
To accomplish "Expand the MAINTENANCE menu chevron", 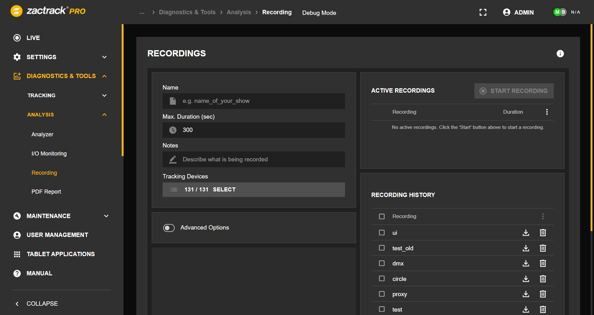I will [106, 216].
